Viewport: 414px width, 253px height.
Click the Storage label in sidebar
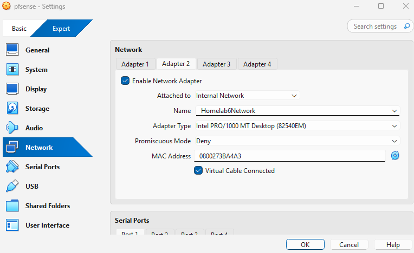37,109
